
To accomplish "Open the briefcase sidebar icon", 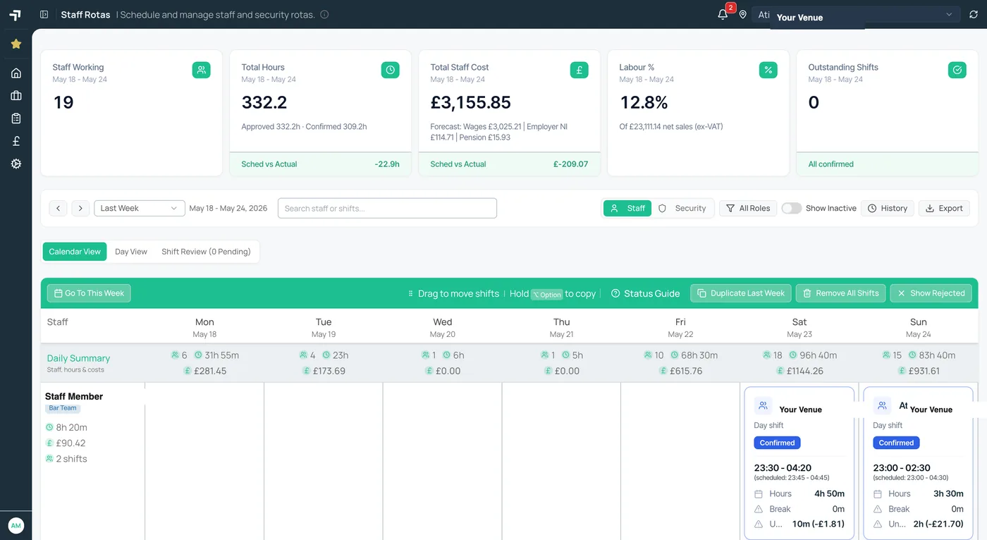I will [16, 96].
